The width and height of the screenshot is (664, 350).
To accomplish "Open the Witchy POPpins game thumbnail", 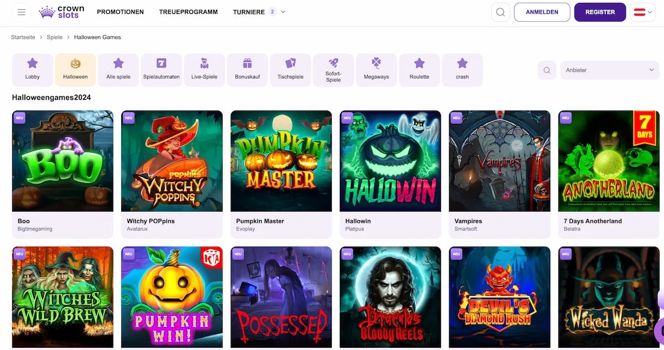I will click(172, 161).
